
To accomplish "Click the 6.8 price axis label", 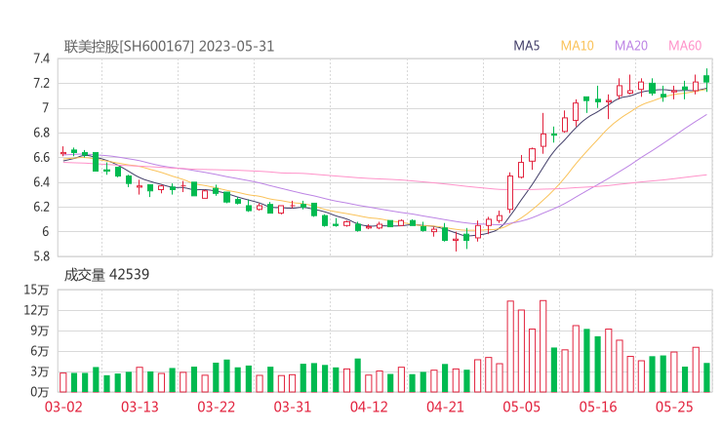I will coord(41,133).
